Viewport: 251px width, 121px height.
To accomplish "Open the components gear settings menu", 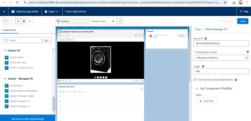I will click(x=47, y=40).
